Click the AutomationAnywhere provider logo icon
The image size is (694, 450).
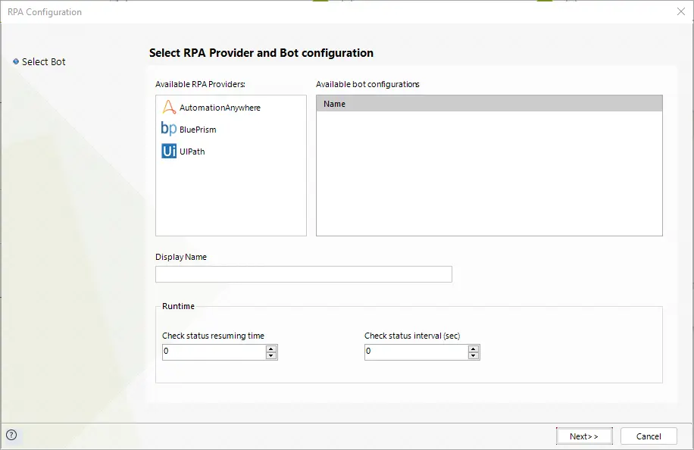(x=169, y=107)
